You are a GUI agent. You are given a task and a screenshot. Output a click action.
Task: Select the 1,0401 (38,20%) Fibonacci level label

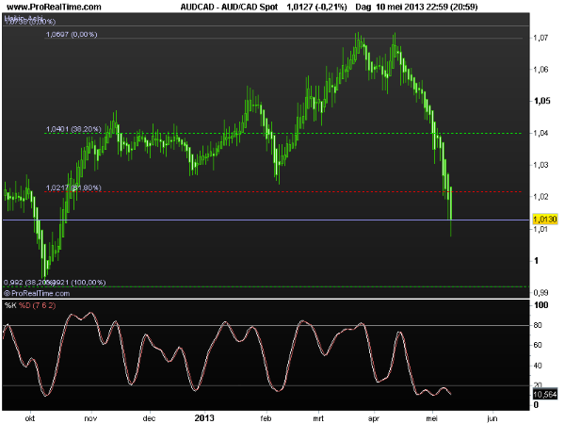pyautogui.click(x=73, y=129)
